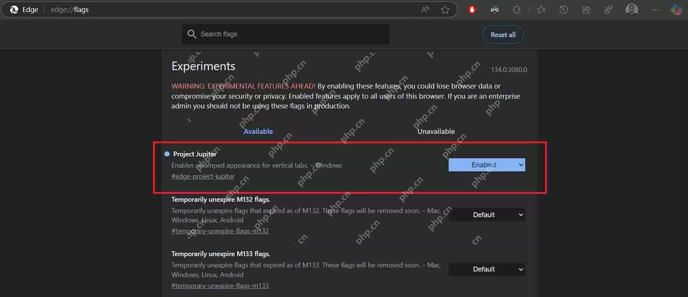Focus the Search flags field
This screenshot has height=297, width=688.
click(x=285, y=34)
